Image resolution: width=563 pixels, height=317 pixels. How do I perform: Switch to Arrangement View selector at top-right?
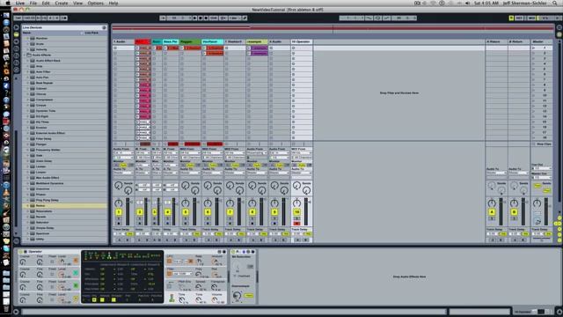(x=559, y=27)
